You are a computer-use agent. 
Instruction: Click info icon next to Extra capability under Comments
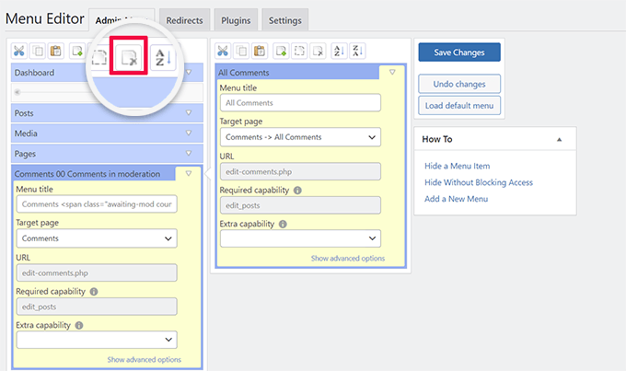[x=79, y=326]
